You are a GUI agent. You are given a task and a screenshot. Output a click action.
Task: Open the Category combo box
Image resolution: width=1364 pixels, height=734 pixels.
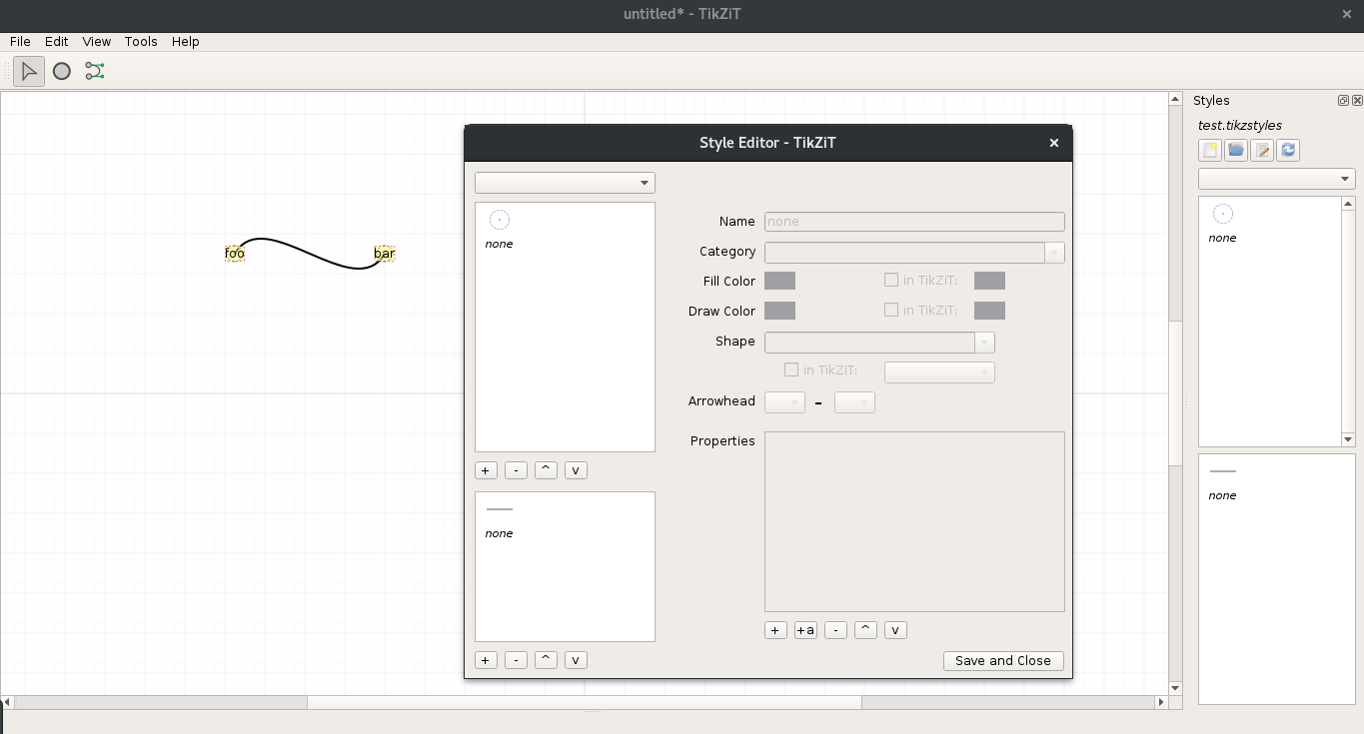pos(914,252)
